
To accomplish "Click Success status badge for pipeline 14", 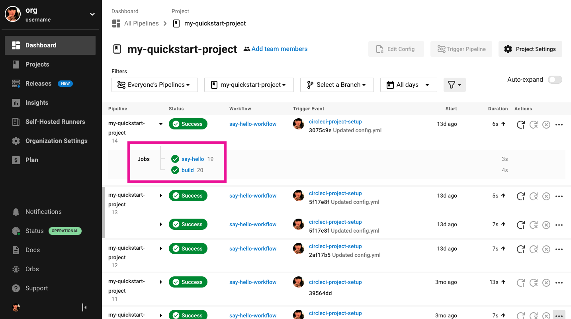I will pyautogui.click(x=188, y=124).
